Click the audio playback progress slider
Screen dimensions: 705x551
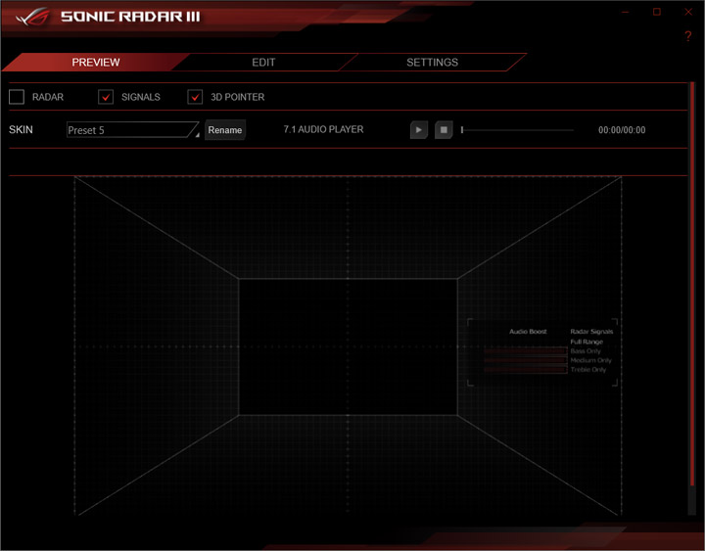pos(517,130)
